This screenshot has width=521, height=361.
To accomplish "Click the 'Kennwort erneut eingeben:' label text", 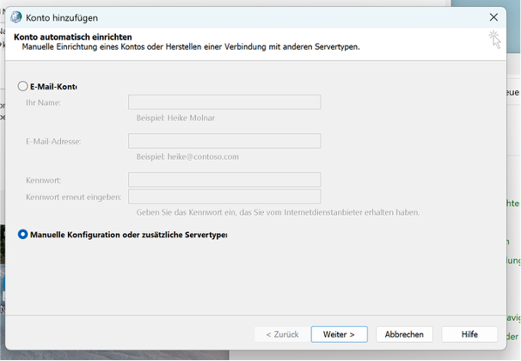I will point(73,197).
